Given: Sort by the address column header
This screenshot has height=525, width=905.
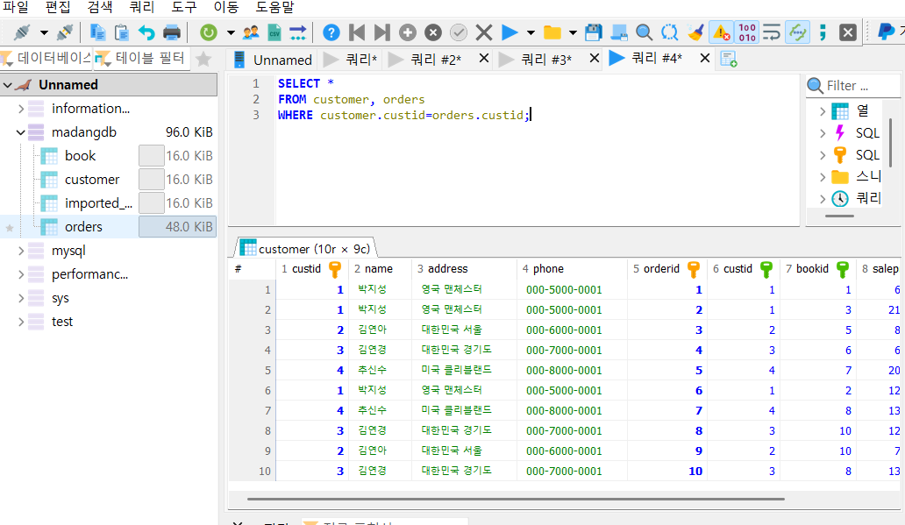Looking at the screenshot, I should (x=465, y=269).
